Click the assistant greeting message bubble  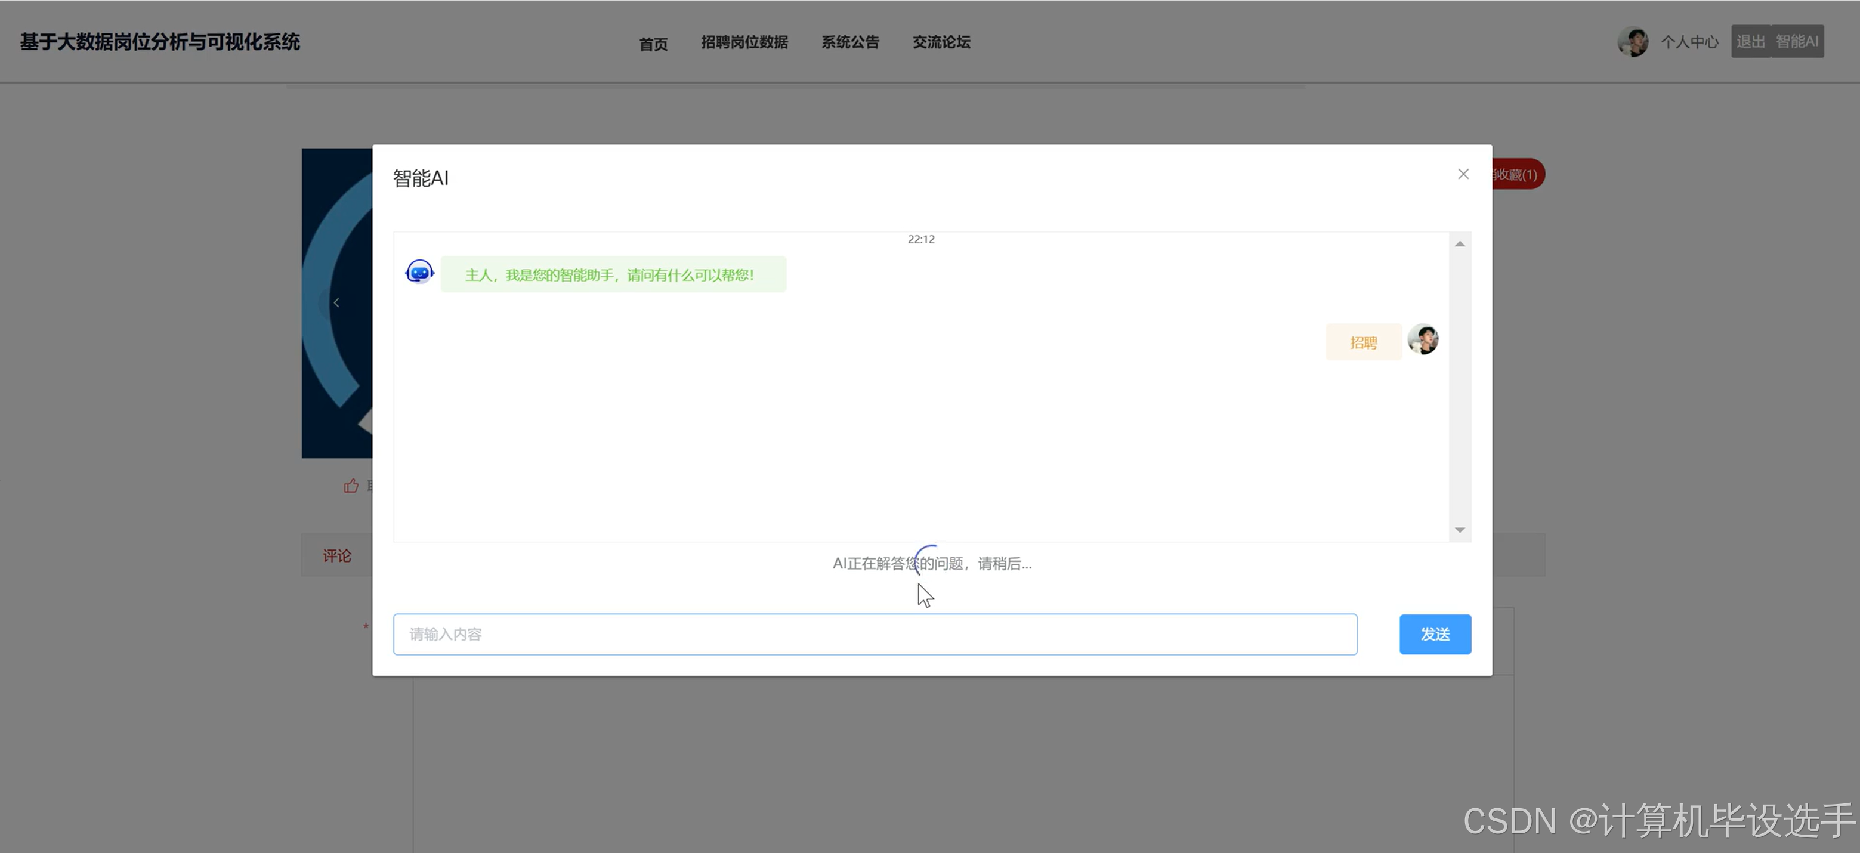pos(613,274)
